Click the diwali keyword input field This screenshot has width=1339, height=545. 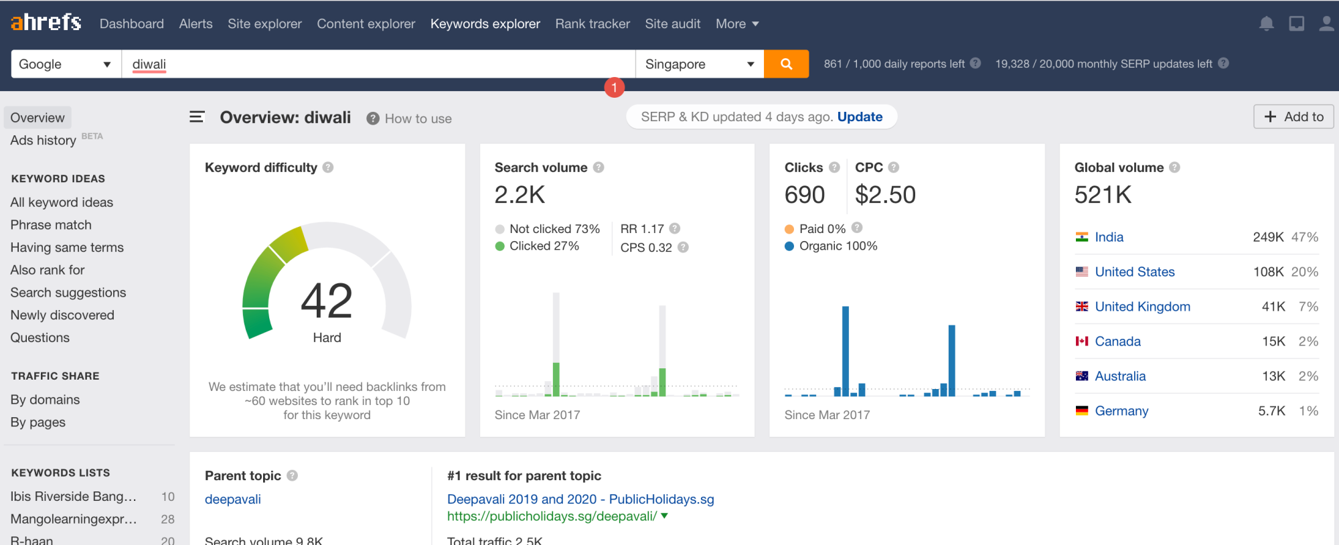click(378, 64)
